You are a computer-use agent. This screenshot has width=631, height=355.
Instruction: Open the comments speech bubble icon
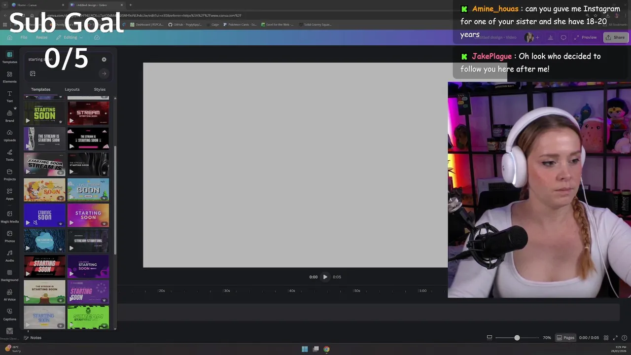tap(563, 37)
